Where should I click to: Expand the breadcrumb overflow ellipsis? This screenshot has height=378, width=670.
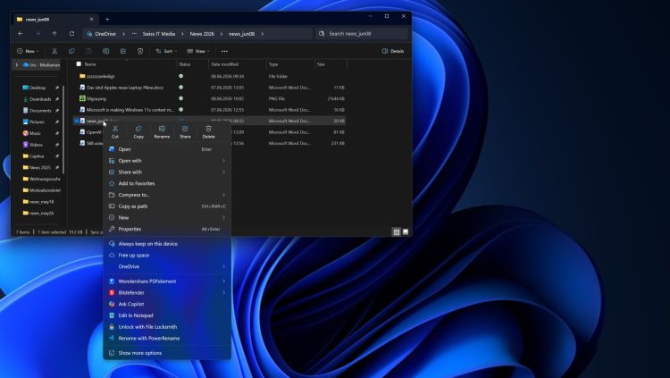click(x=134, y=33)
